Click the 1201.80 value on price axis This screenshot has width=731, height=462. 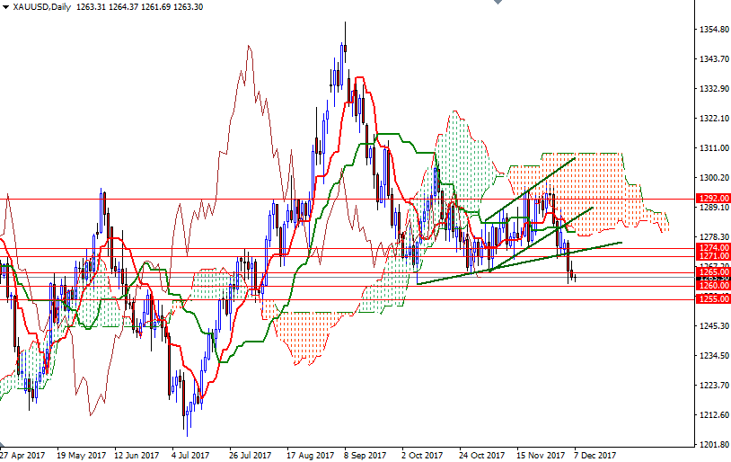(x=713, y=445)
